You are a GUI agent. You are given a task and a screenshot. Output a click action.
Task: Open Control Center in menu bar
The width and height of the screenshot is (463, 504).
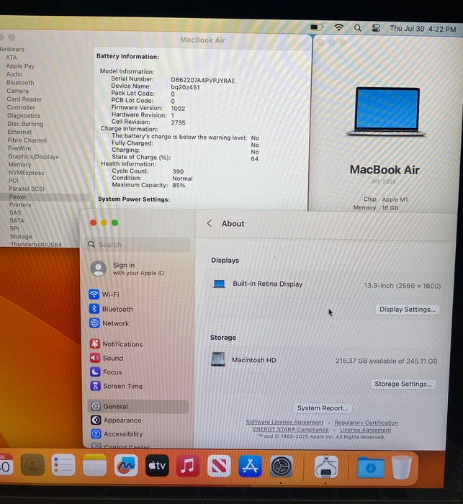376,28
